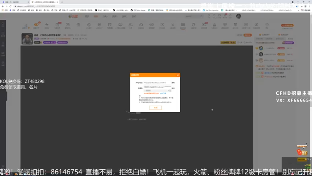Click the orange heart follow button near title
This screenshot has width=312, height=176.
point(248,35)
